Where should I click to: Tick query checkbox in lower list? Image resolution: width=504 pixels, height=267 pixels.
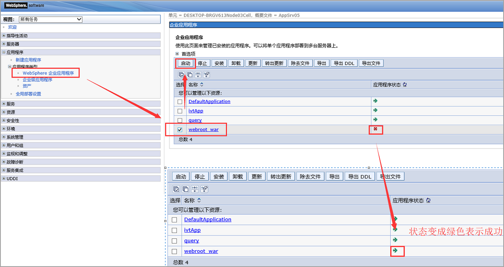tap(174, 241)
